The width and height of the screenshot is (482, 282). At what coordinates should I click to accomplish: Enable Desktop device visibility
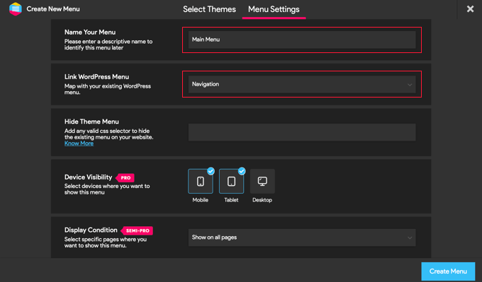pyautogui.click(x=262, y=181)
